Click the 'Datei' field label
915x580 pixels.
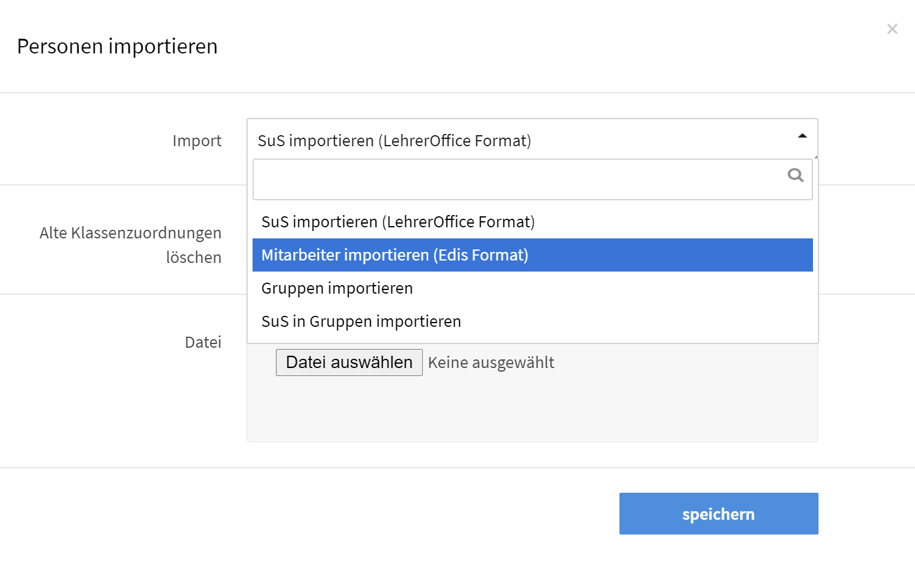click(x=203, y=342)
